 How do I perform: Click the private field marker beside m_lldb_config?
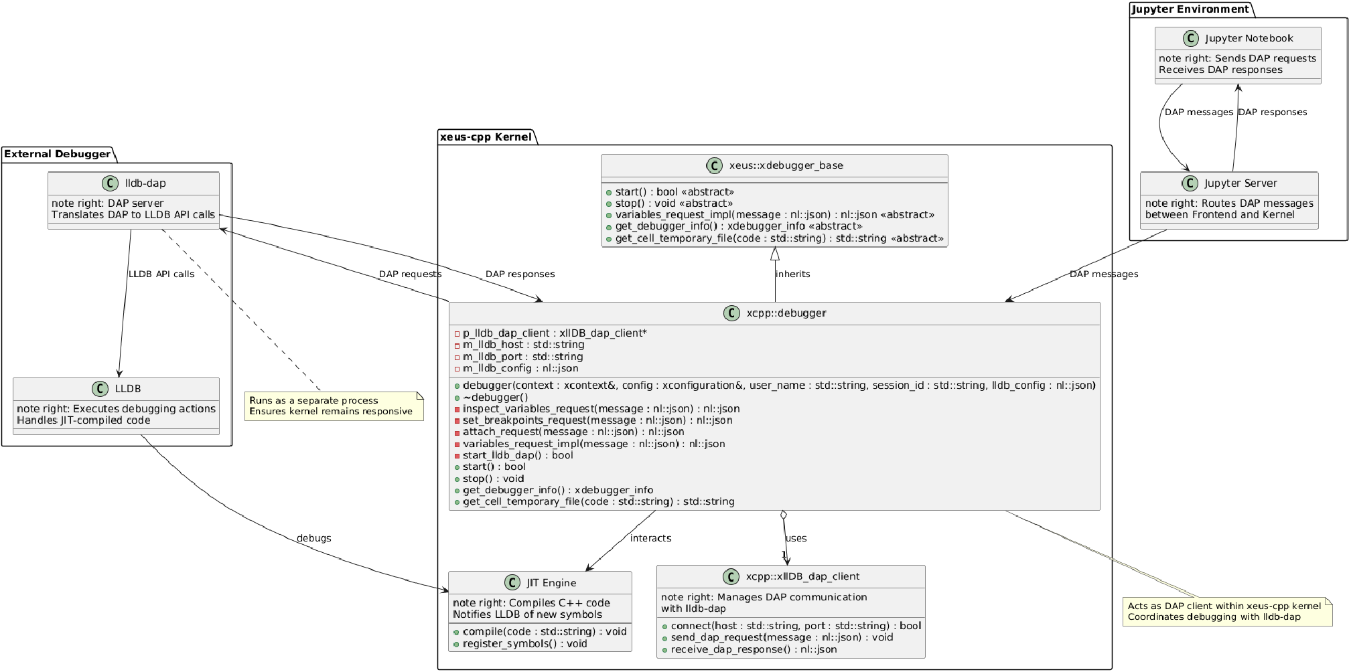point(457,369)
